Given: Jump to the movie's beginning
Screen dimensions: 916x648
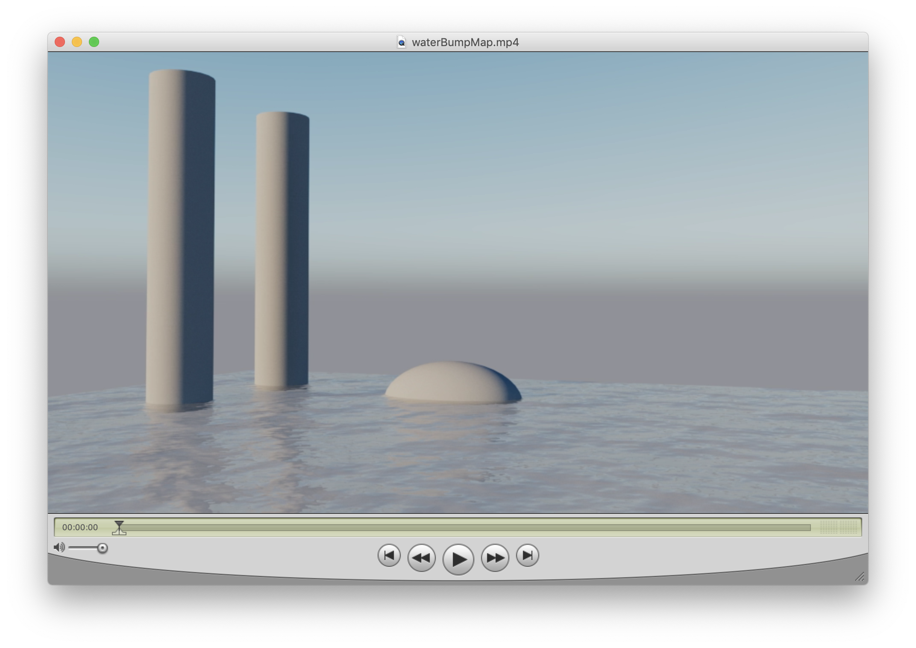Looking at the screenshot, I should click(389, 555).
